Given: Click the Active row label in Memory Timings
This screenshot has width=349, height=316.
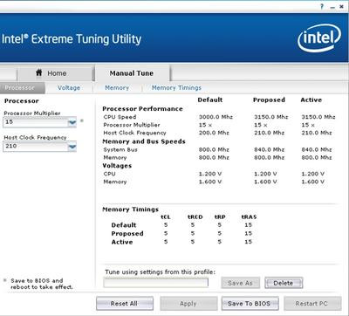Looking at the screenshot, I should point(122,242).
